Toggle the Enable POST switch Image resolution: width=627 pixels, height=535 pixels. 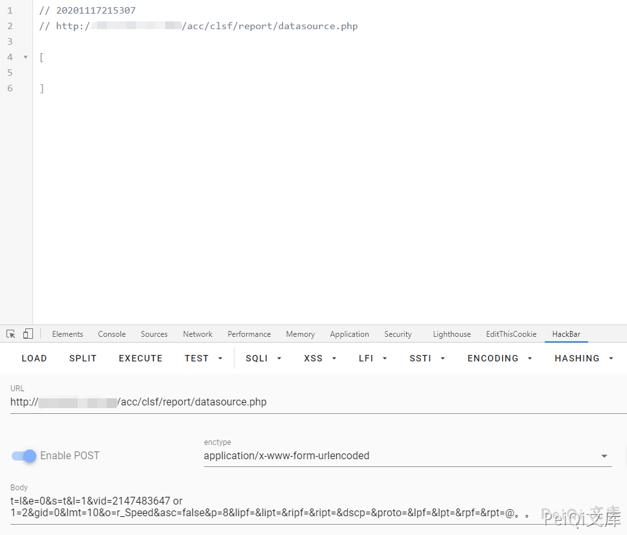coord(24,456)
